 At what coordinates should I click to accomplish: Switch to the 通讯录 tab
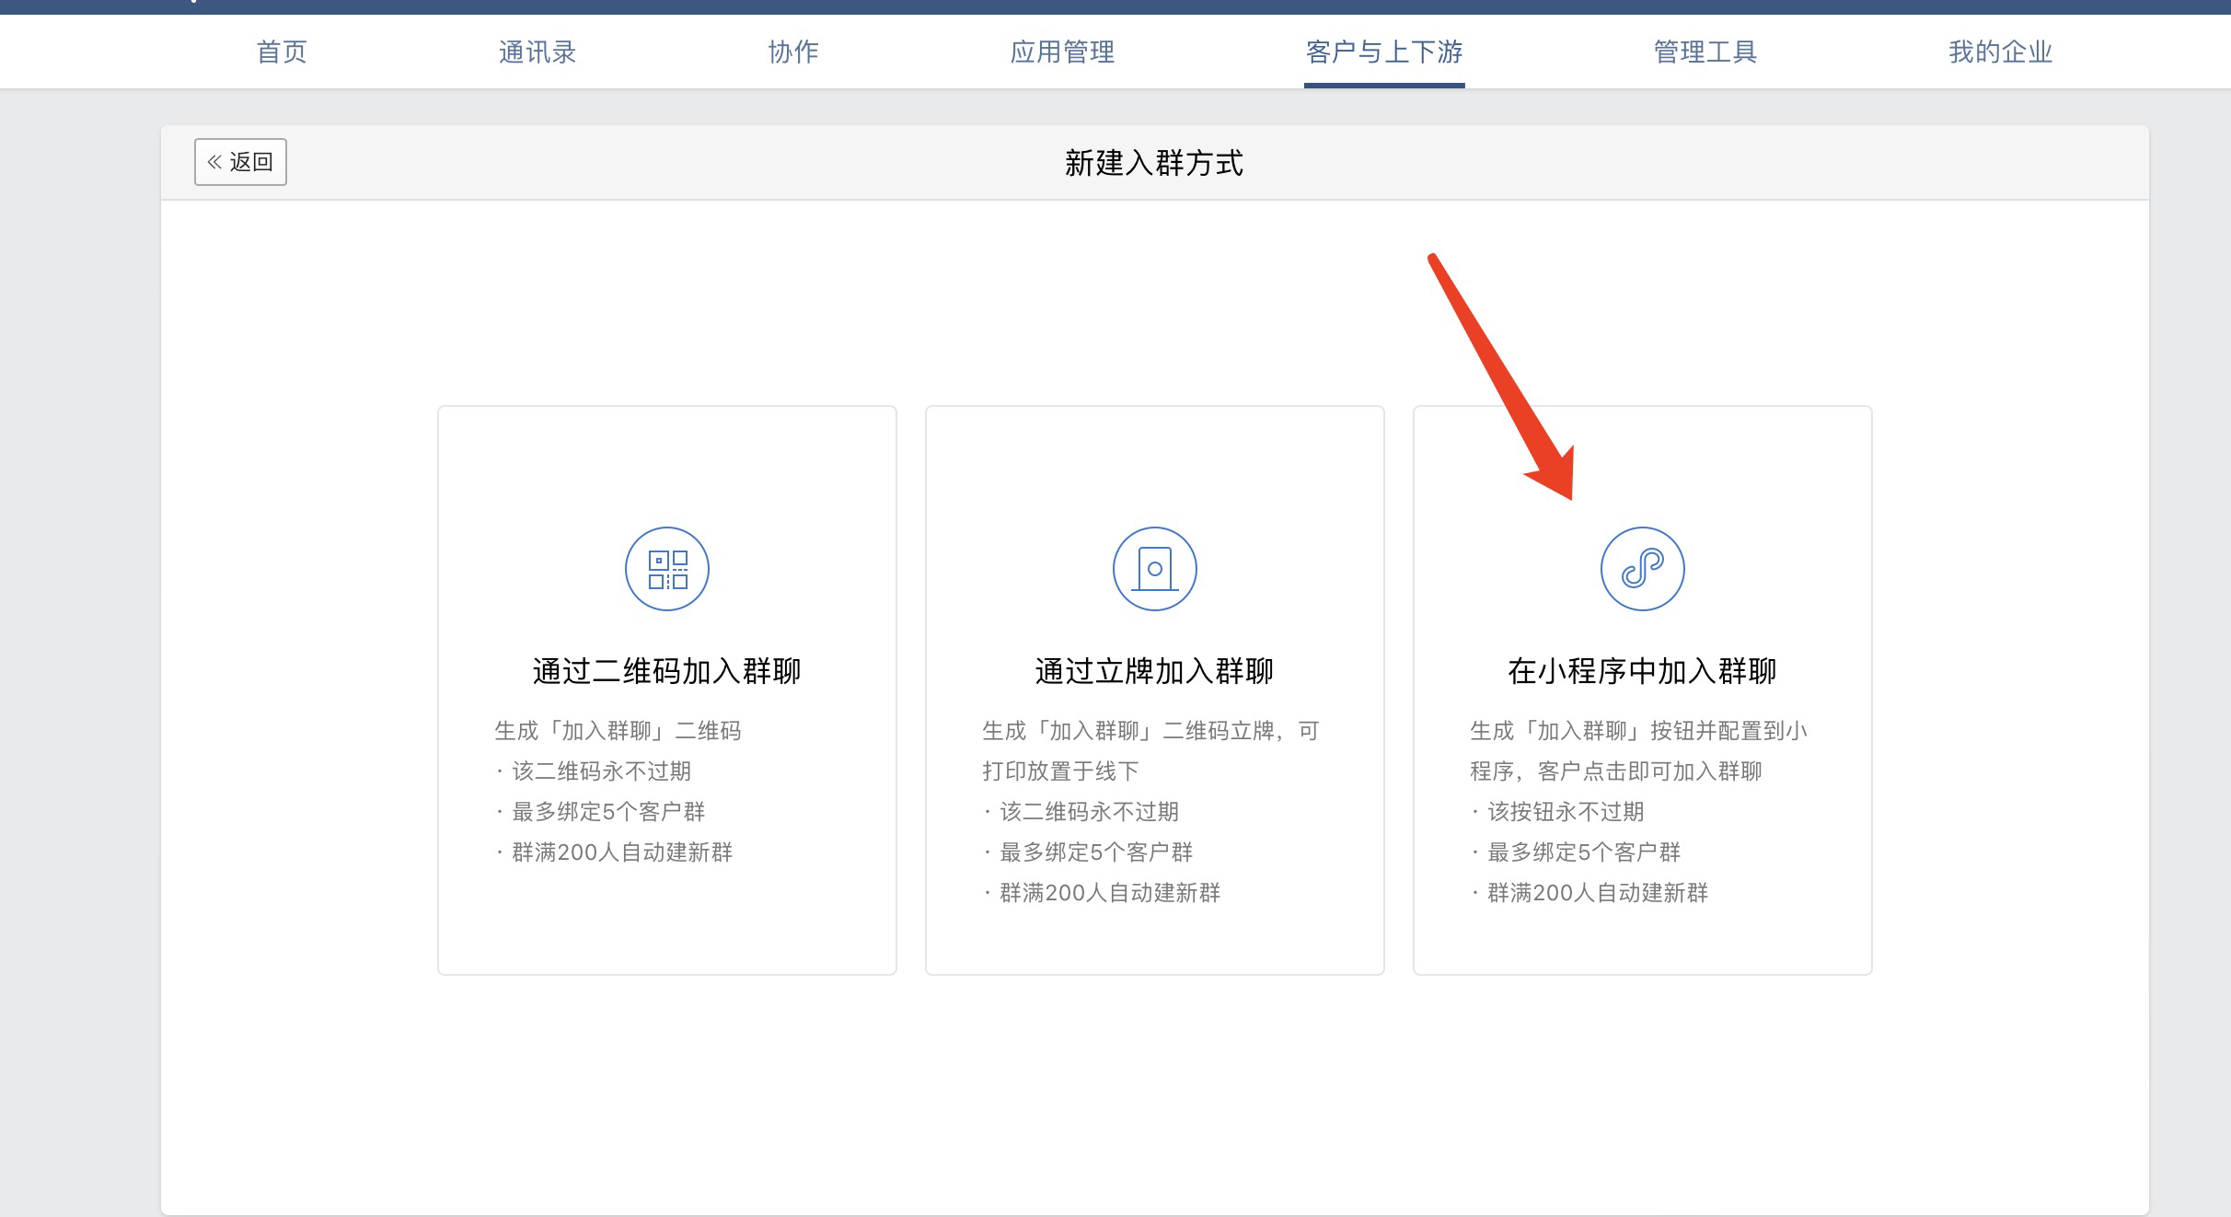click(538, 52)
